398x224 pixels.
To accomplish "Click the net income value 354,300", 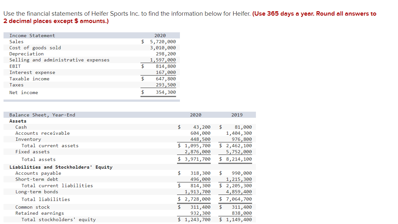I will click(166, 92).
